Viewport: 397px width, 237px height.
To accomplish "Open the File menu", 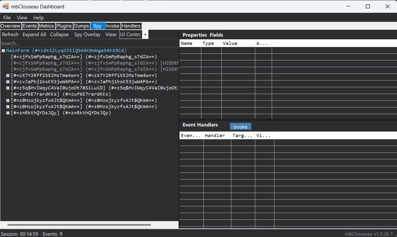I will (7, 17).
